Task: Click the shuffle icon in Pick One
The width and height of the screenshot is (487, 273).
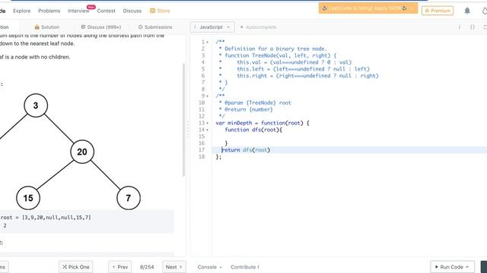Action: click(65, 267)
